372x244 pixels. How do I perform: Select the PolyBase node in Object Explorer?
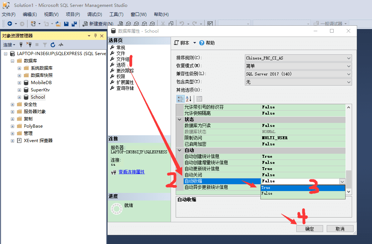(33, 126)
